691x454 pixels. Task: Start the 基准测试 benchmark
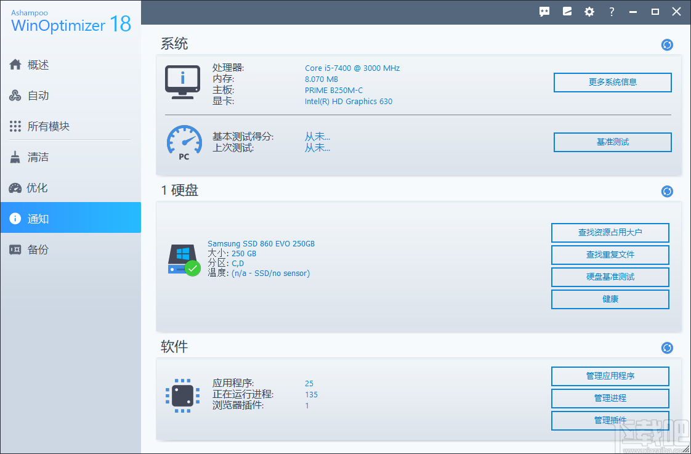tap(612, 142)
